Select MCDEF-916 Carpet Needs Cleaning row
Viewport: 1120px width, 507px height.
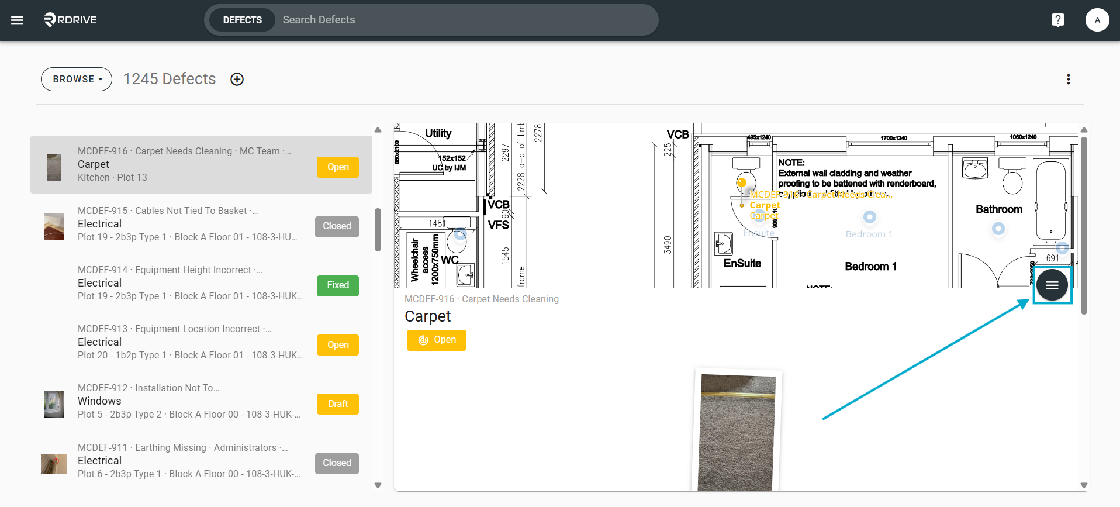coord(201,165)
